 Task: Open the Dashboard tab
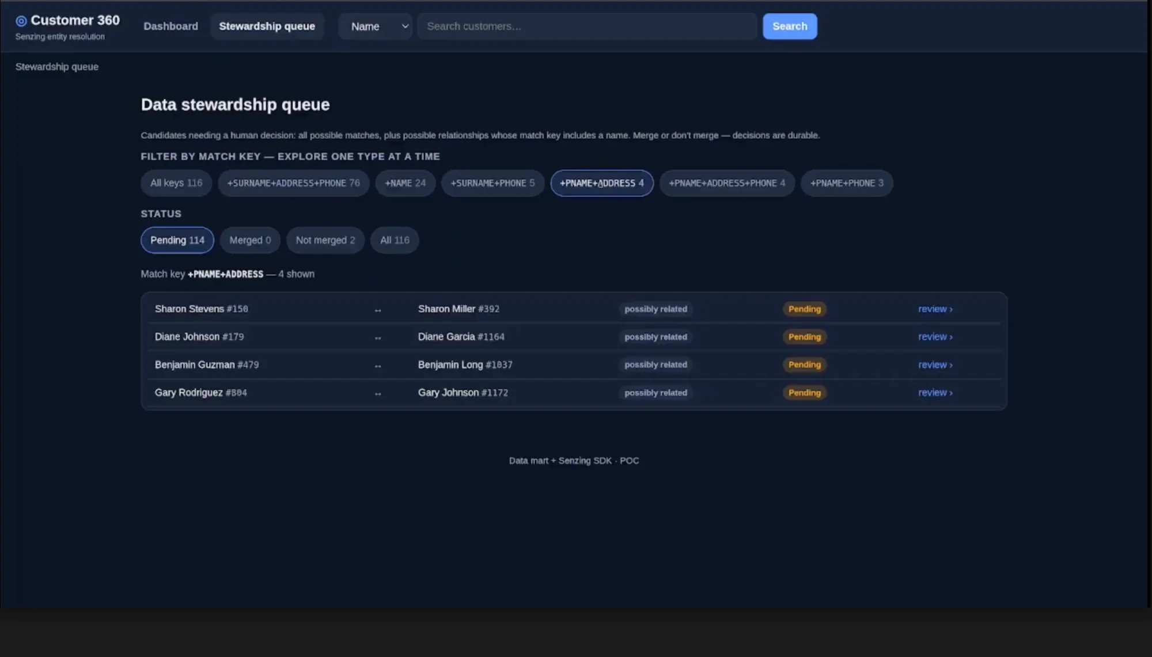[170, 26]
